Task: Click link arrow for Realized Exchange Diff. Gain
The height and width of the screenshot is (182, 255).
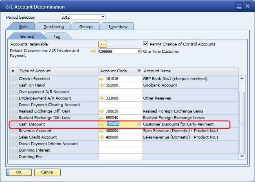Action: point(101,111)
